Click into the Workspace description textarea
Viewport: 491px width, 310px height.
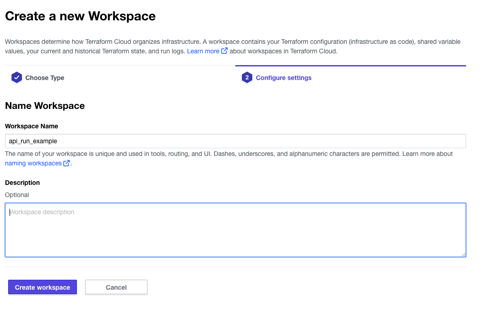tap(235, 230)
